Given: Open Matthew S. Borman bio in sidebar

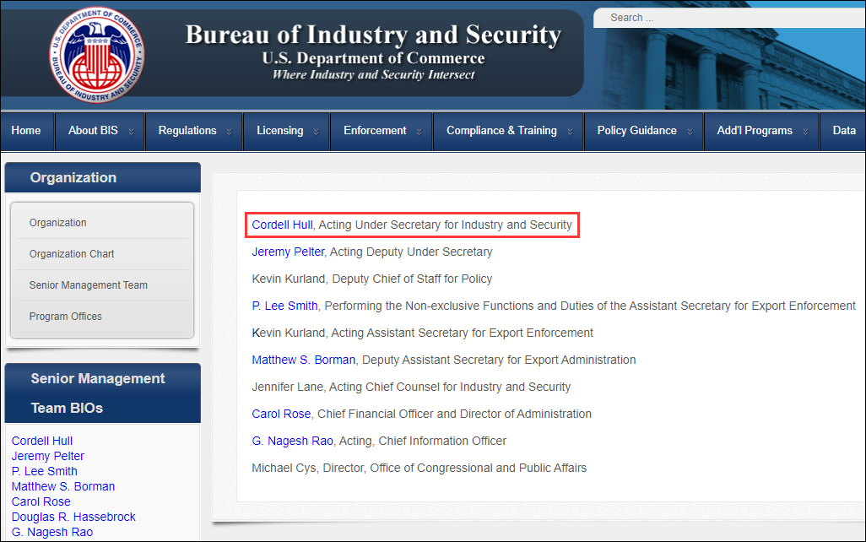Looking at the screenshot, I should pos(63,487).
